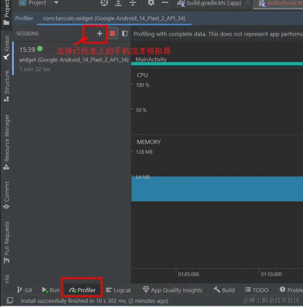Open the Project side tool window
Image resolution: width=303 pixels, height=307 pixels.
[6, 13]
